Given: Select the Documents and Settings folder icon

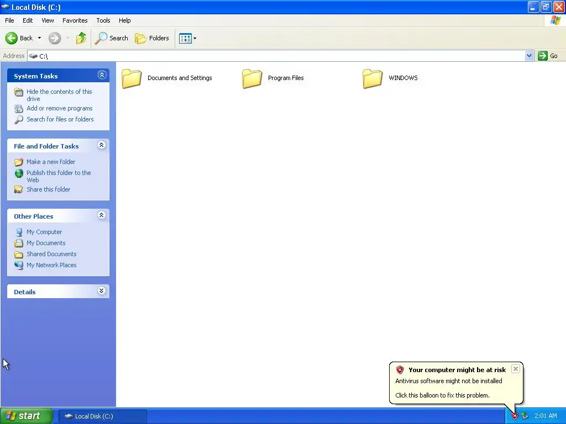Looking at the screenshot, I should pos(132,78).
